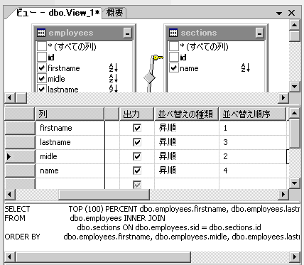Click the empty column cell in last grid row
Viewport: 304px width, 265px height.
[70, 184]
